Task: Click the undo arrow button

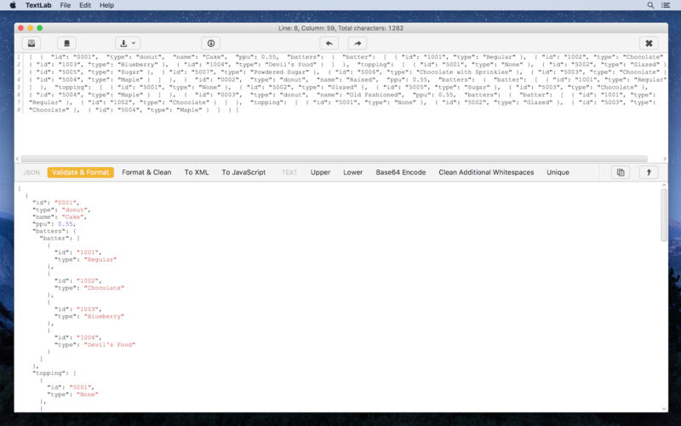Action: click(329, 43)
